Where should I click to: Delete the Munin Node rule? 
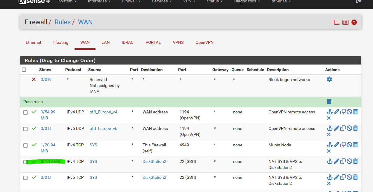click(355, 145)
